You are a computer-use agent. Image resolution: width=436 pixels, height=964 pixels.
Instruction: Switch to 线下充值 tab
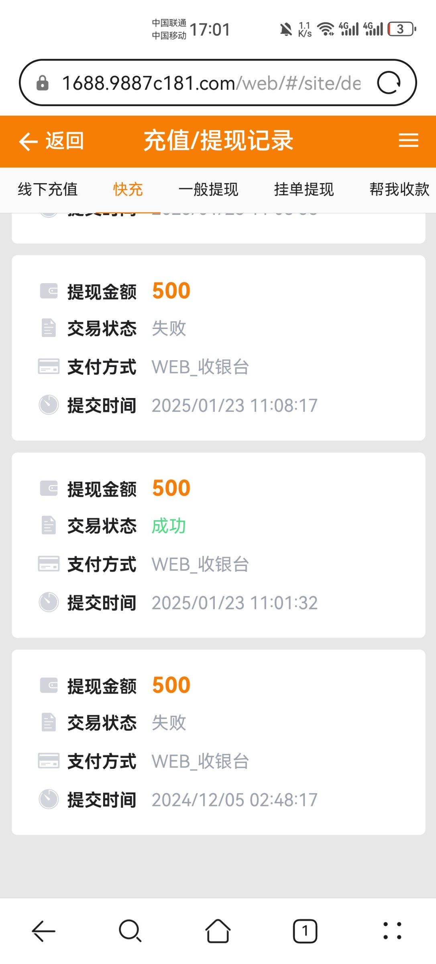[47, 189]
